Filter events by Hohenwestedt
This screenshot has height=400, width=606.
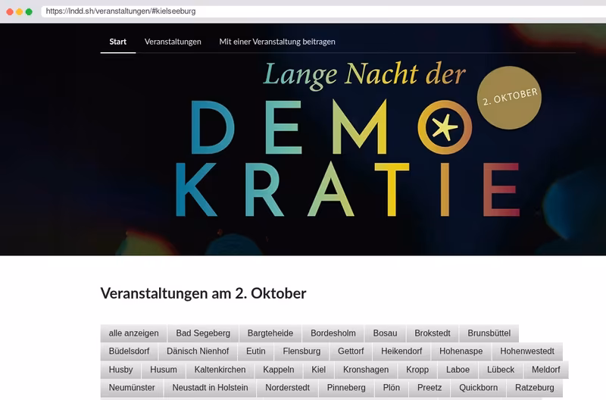pos(527,352)
